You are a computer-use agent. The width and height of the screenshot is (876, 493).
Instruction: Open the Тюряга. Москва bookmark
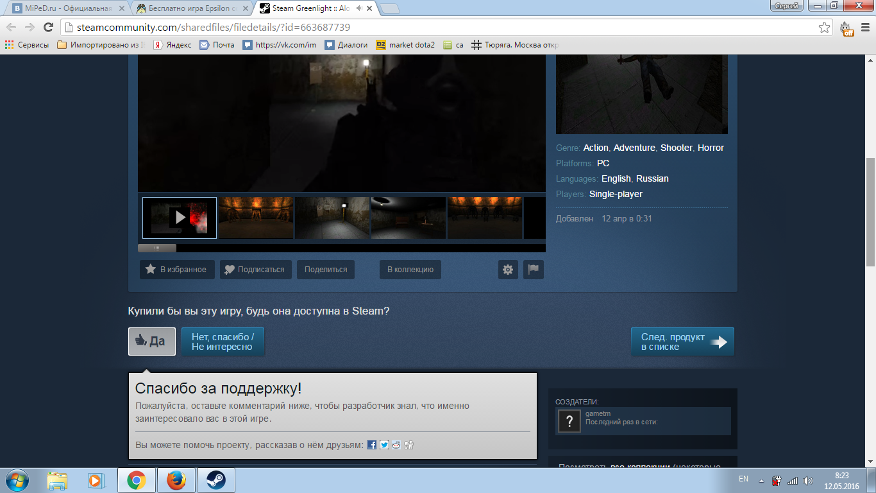pyautogui.click(x=515, y=45)
